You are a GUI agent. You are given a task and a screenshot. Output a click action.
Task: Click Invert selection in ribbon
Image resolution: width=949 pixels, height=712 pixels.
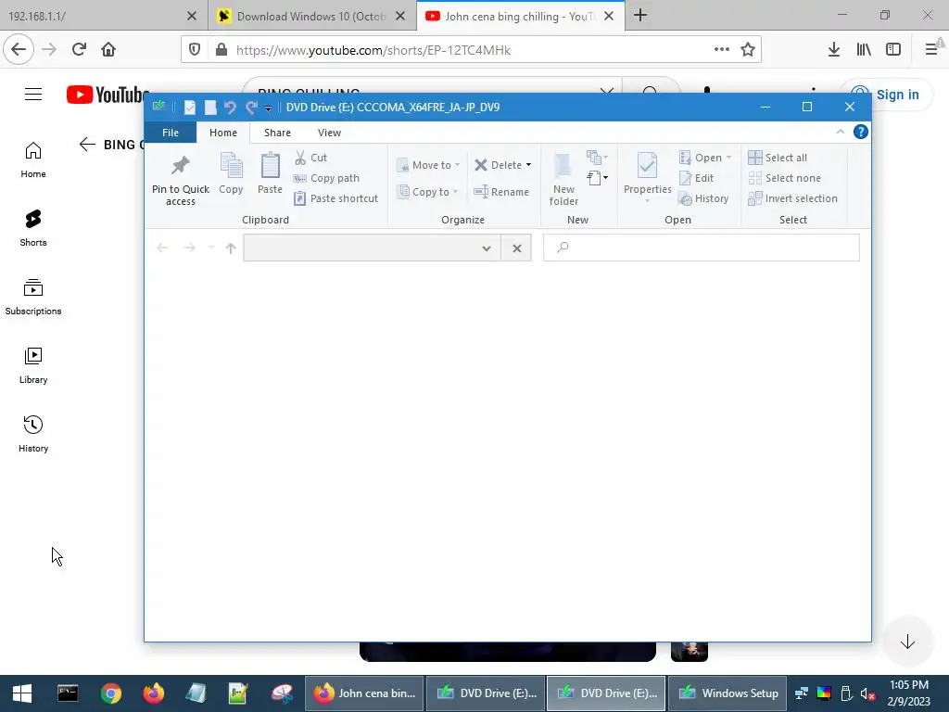coord(793,198)
